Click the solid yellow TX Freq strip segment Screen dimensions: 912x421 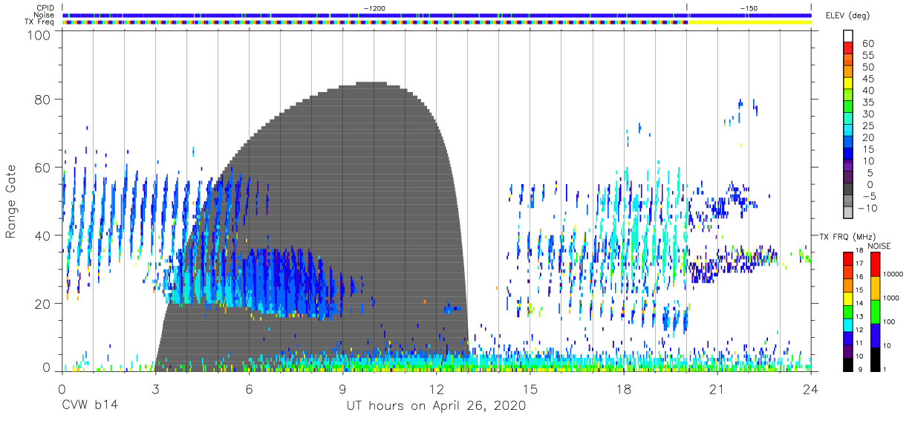(x=749, y=22)
